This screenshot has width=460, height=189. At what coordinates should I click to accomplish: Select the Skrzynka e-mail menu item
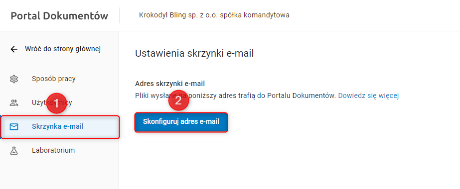(x=60, y=127)
